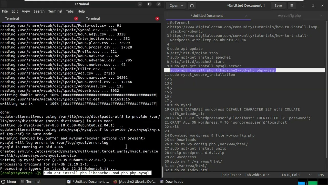328x185 pixels.
Task: Click line 29 'cd wordpress'
Action: 183,157
